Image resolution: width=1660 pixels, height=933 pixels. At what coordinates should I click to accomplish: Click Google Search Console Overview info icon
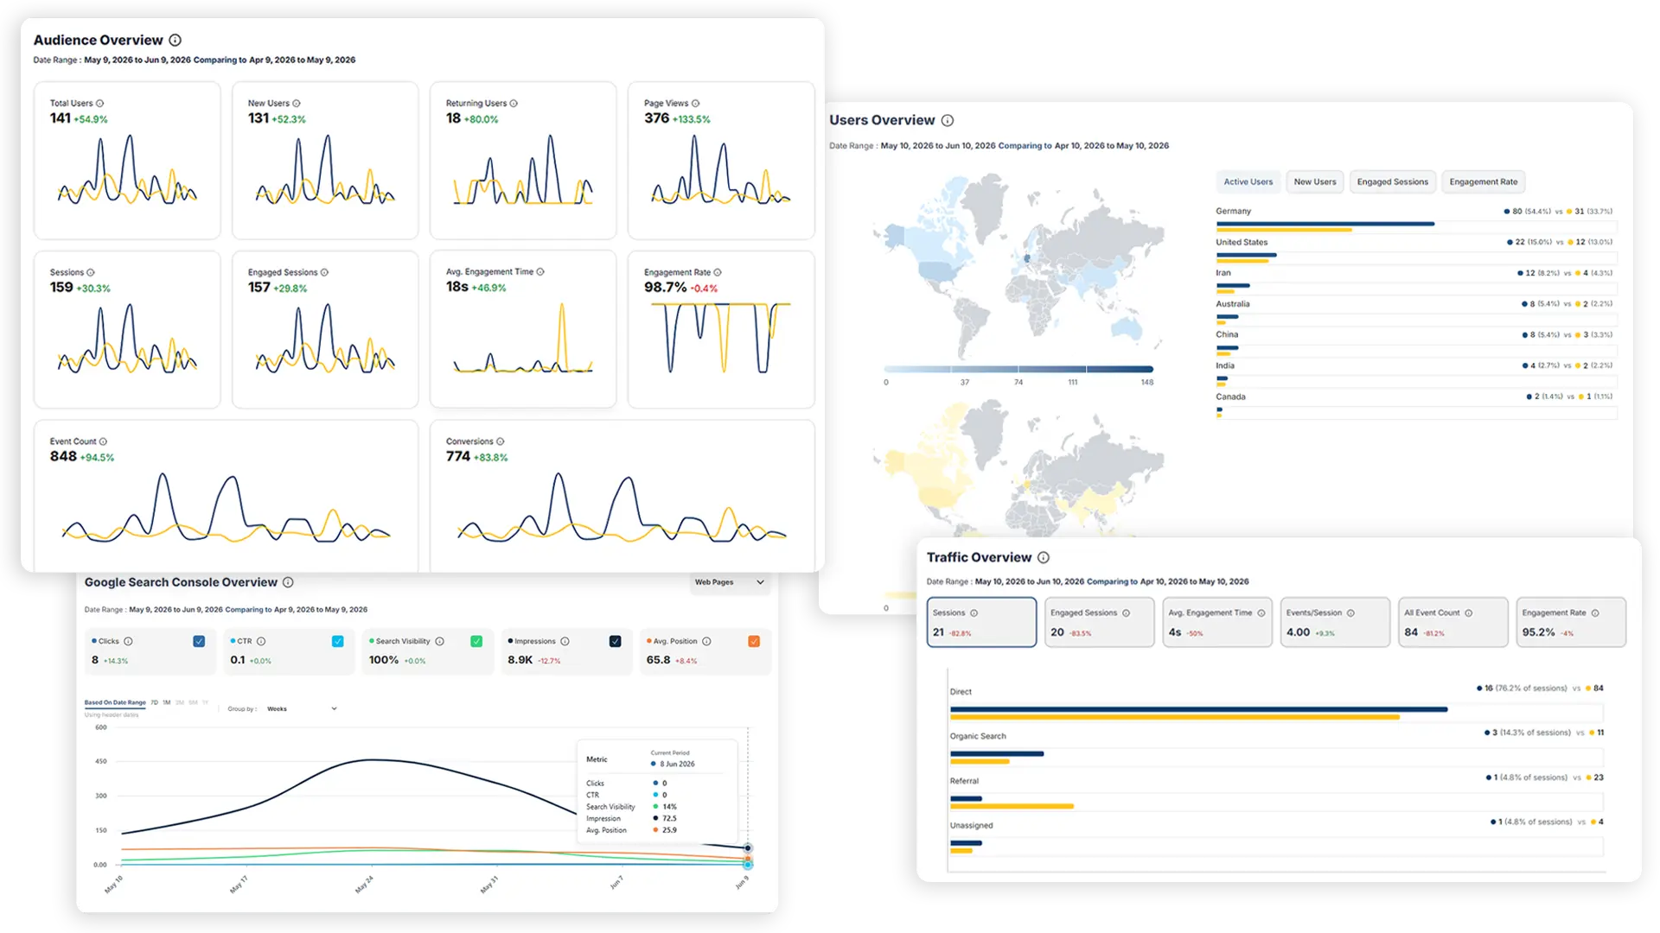(288, 582)
